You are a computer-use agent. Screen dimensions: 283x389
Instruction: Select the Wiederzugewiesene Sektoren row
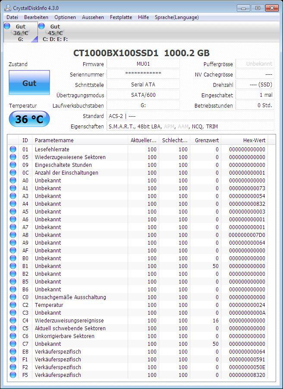point(70,157)
